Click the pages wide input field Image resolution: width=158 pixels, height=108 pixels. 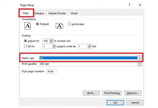coord(47,46)
